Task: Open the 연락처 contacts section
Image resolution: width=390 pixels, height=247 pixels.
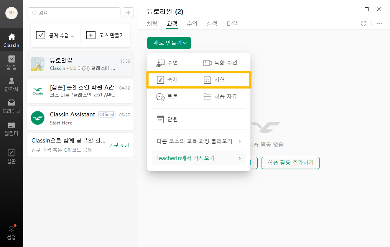Action: (x=11, y=84)
